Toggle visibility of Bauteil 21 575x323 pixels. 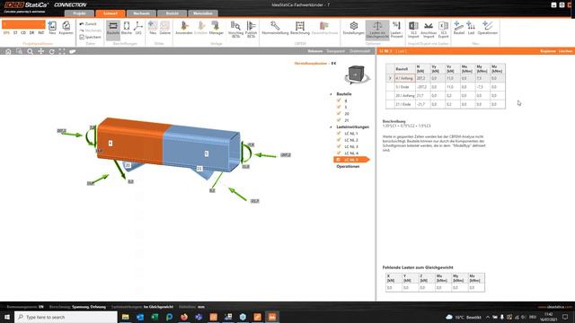(339, 120)
